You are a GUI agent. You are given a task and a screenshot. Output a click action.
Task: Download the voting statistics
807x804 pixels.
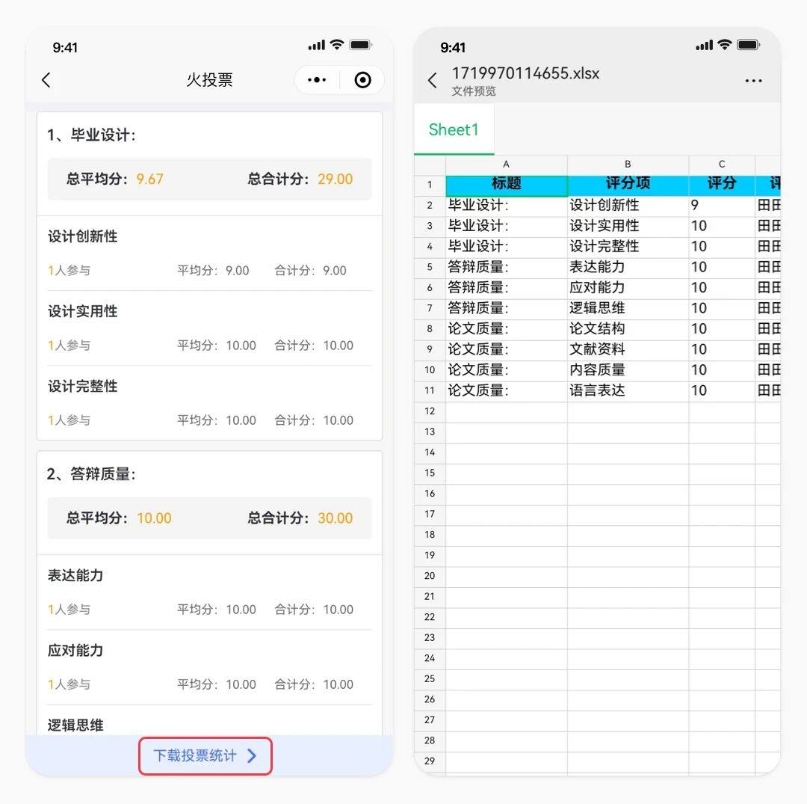coord(195,755)
